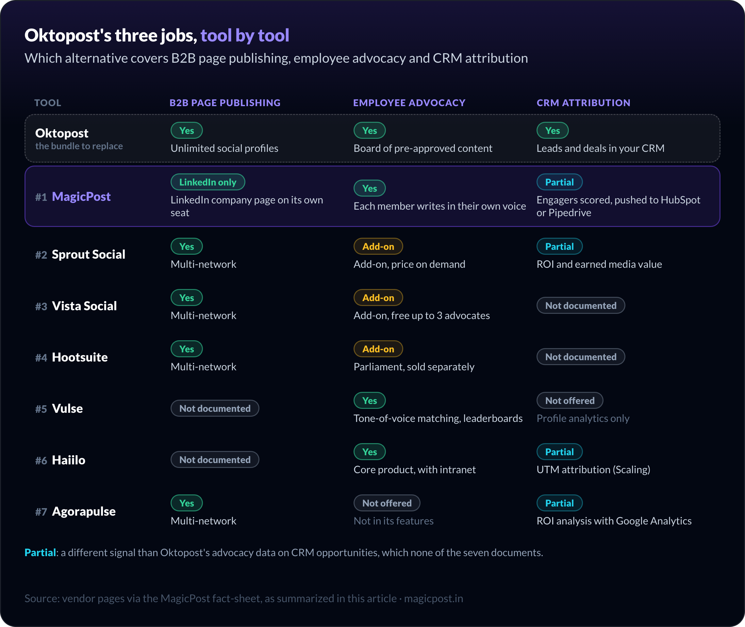Click the CRM ATTRIBUTION column header
The height and width of the screenshot is (627, 745).
click(x=583, y=103)
